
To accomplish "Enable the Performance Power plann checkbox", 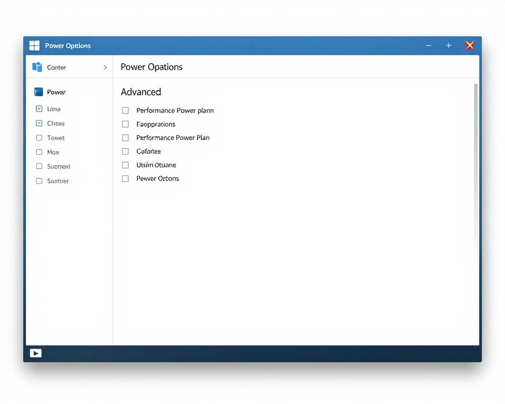I will point(125,110).
